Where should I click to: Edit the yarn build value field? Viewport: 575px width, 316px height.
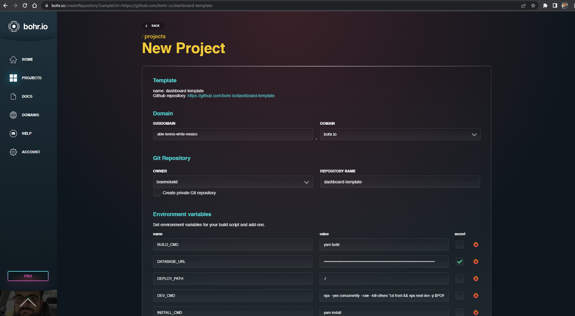pos(384,245)
